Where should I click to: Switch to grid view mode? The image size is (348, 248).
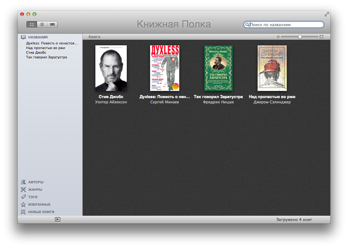(x=32, y=25)
